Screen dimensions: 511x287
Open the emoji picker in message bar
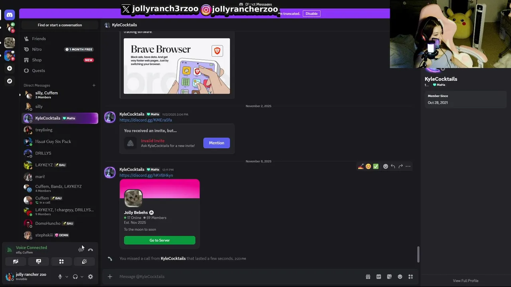[x=400, y=277]
